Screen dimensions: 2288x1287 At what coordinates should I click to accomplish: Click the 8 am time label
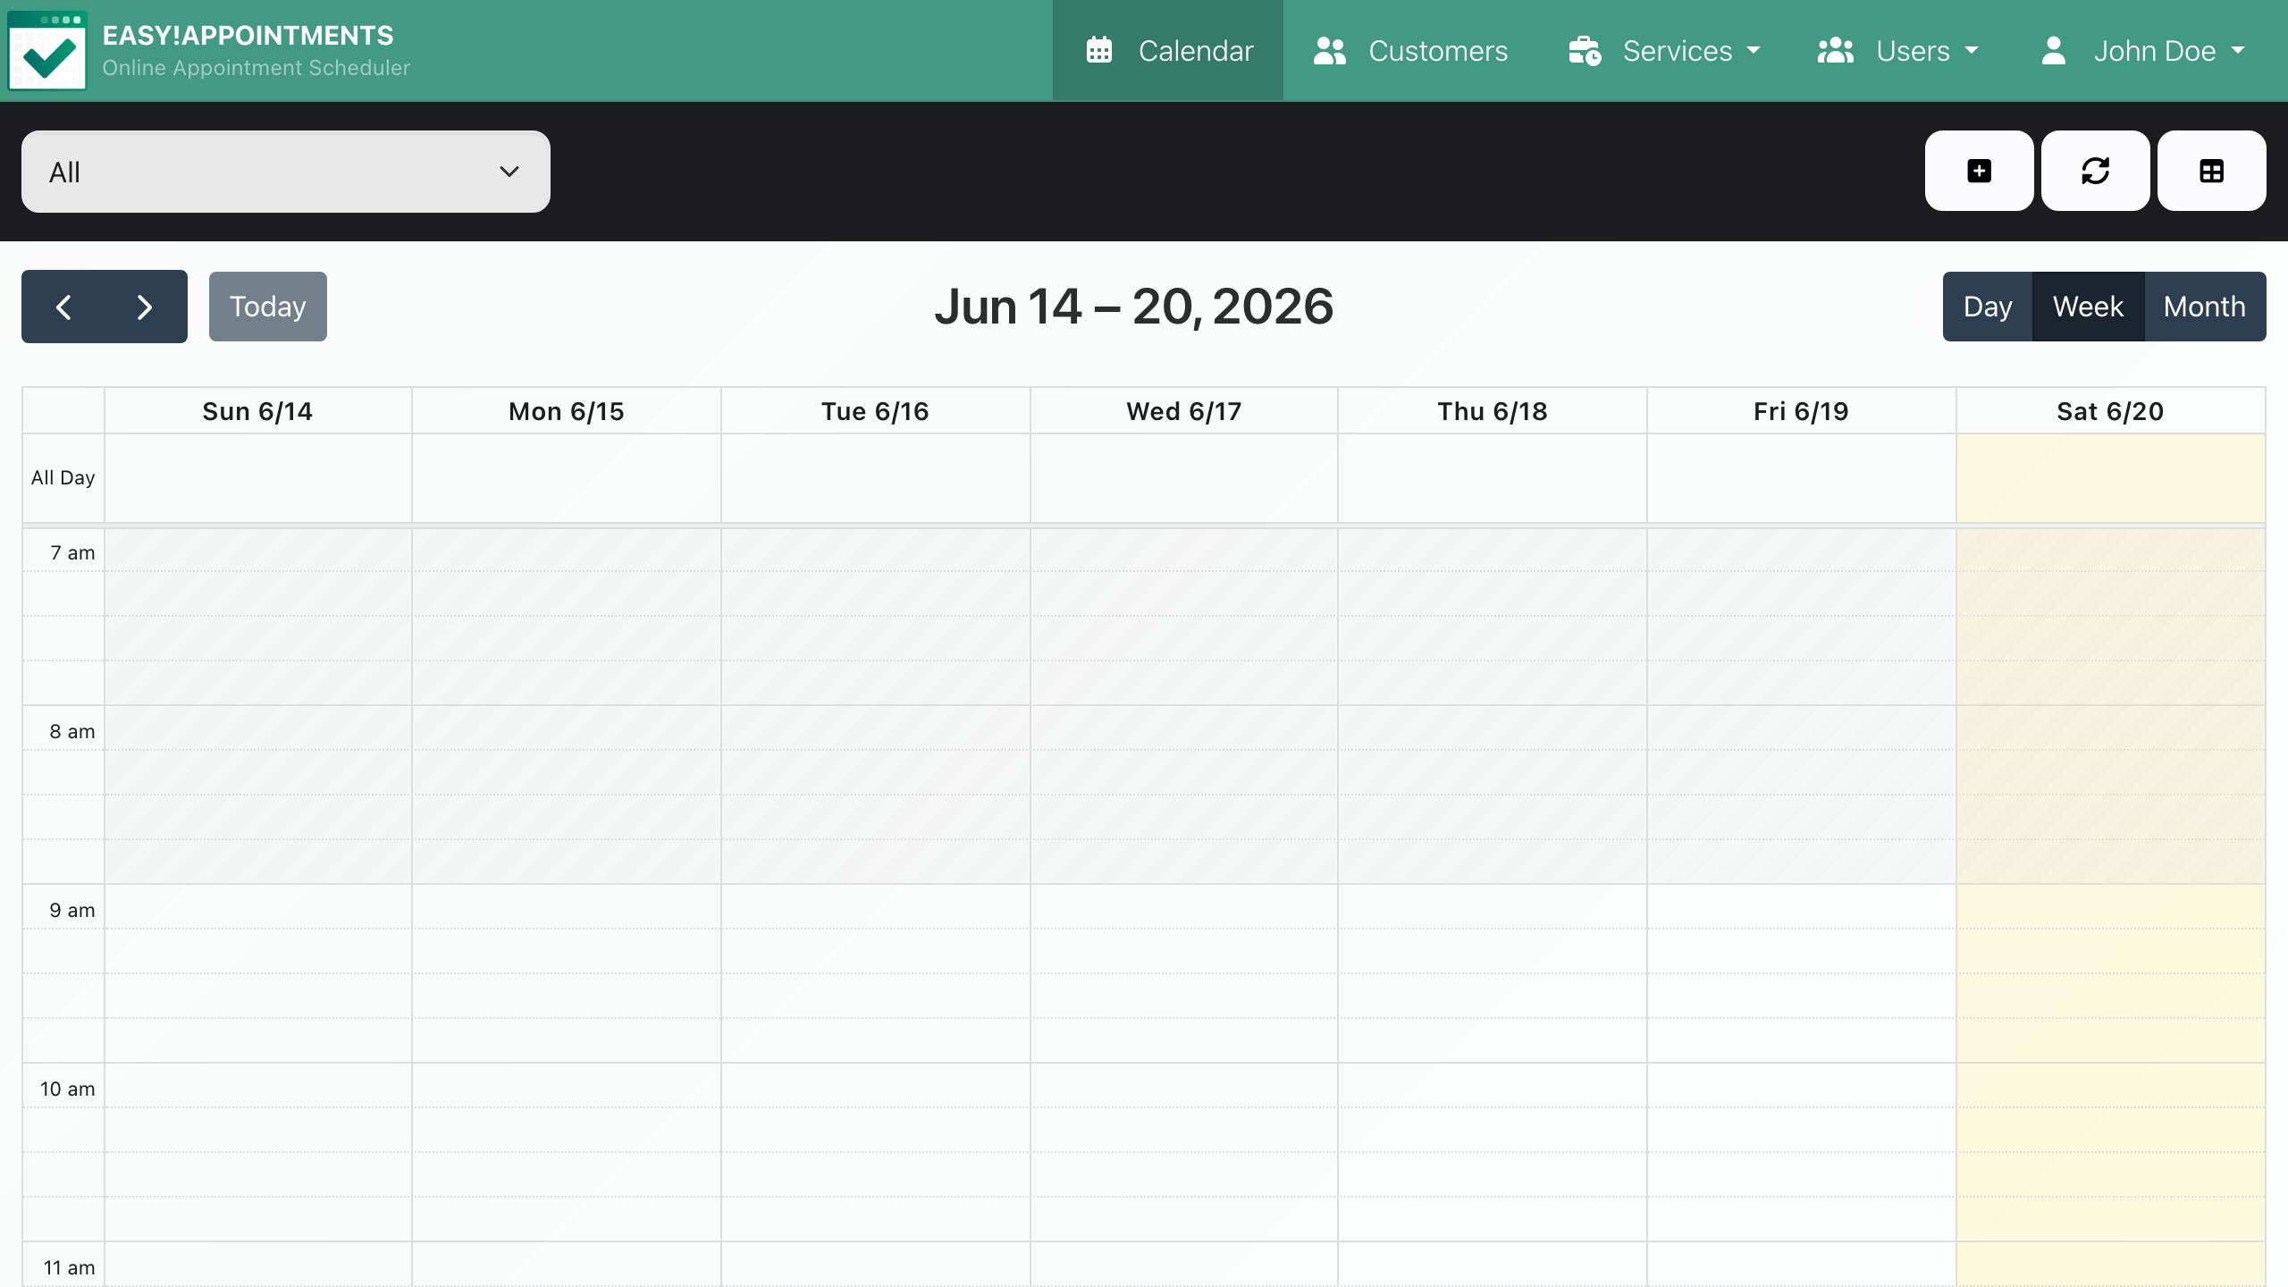[x=72, y=731]
